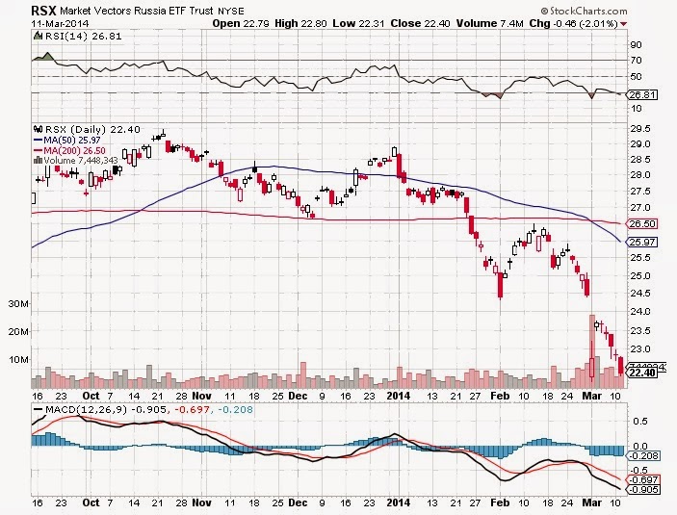Click the boxed 22.40 price axis tag

click(x=642, y=373)
